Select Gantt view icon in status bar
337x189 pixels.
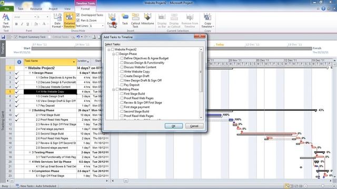point(287,186)
